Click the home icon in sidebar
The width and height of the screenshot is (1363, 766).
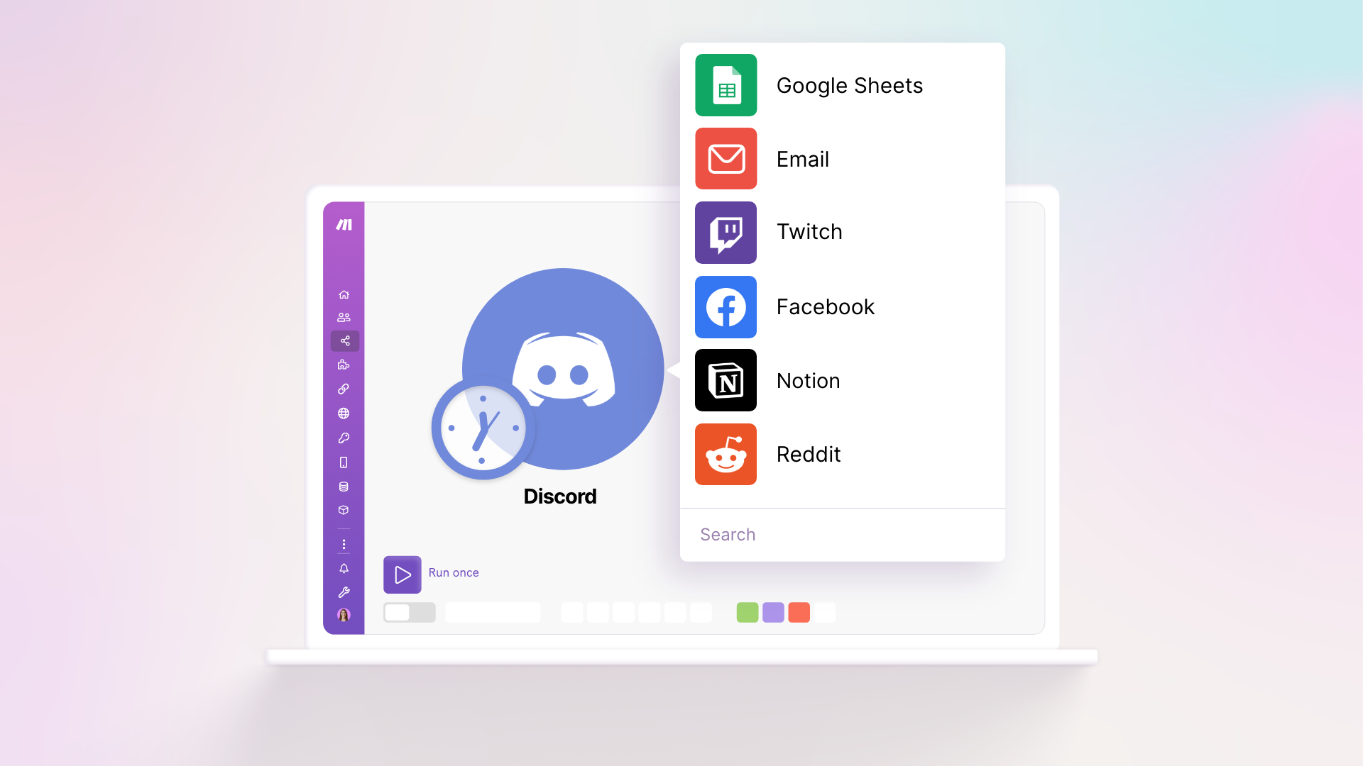coord(344,294)
